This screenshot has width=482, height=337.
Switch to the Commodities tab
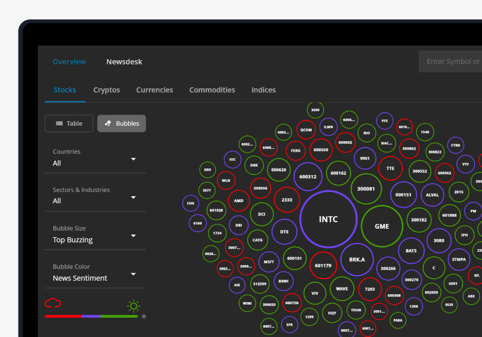click(x=212, y=90)
